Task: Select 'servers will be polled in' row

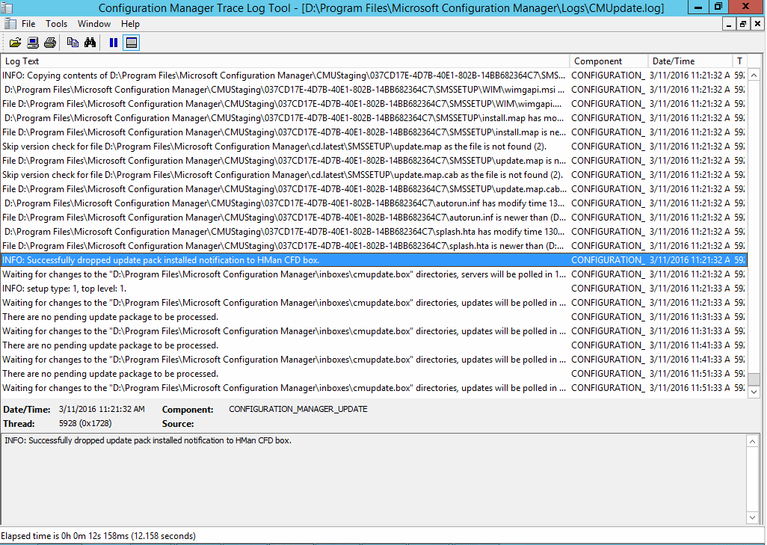Action: click(374, 274)
